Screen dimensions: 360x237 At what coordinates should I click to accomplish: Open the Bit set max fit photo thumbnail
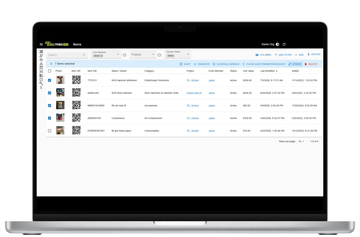60,105
